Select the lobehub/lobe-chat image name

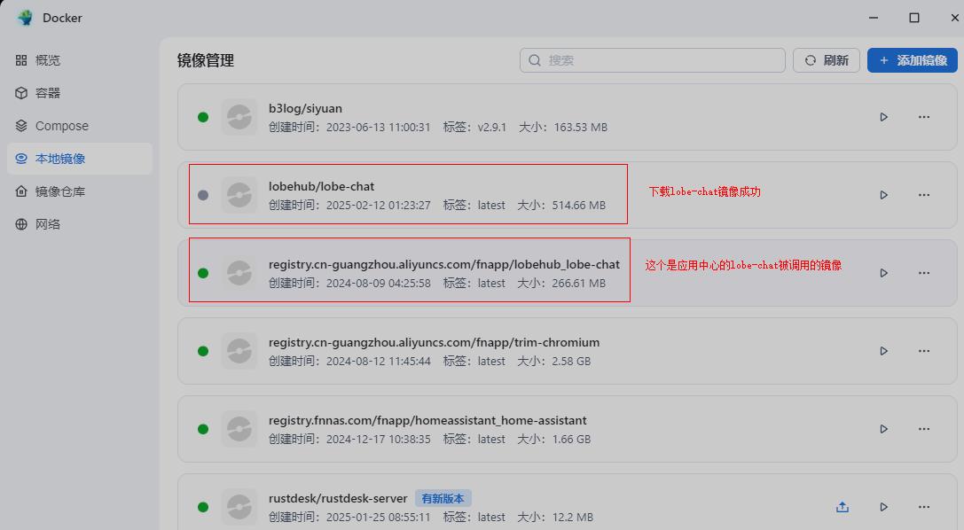(x=321, y=186)
